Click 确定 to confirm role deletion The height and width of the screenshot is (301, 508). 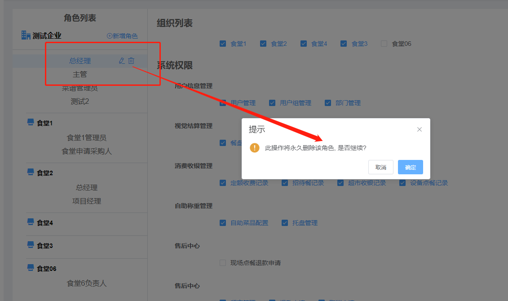click(410, 167)
